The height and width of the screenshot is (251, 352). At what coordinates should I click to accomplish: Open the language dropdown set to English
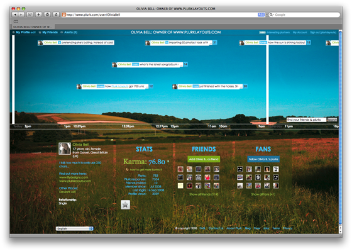click(75, 228)
